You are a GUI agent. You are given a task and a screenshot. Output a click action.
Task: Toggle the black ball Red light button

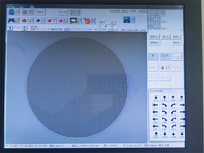[40, 20]
